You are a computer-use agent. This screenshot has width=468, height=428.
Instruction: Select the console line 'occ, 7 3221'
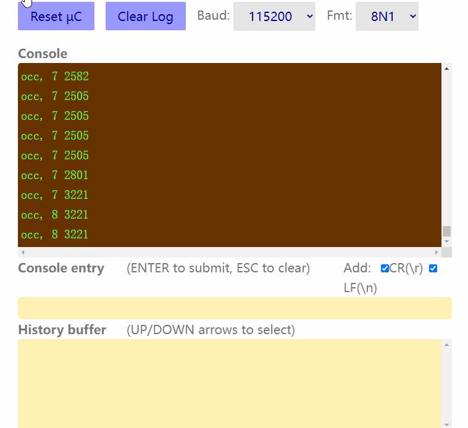coord(55,195)
